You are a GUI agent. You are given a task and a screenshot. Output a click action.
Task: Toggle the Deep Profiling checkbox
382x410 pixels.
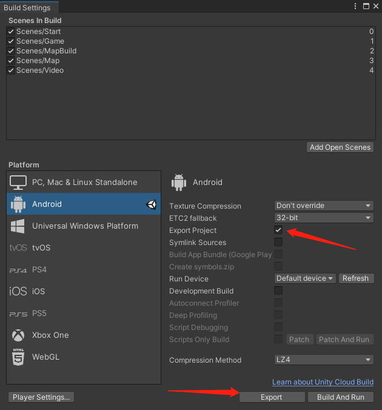pos(278,315)
